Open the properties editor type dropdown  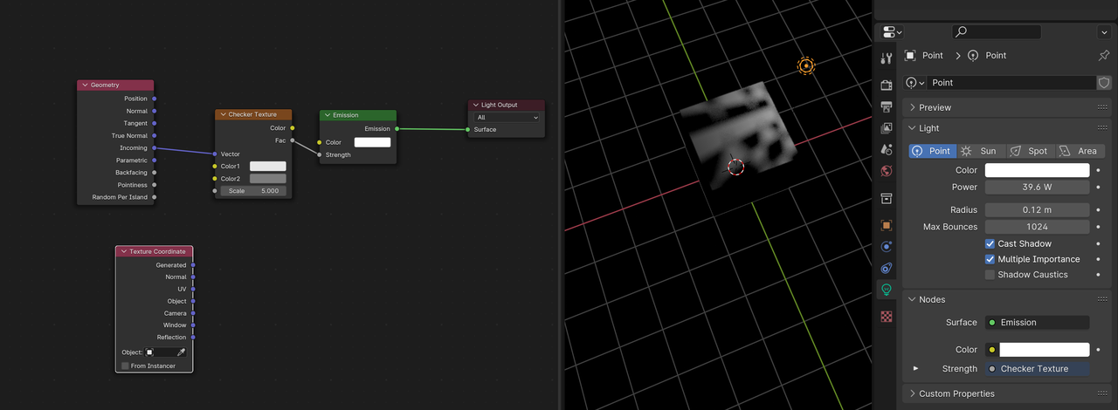pos(894,32)
